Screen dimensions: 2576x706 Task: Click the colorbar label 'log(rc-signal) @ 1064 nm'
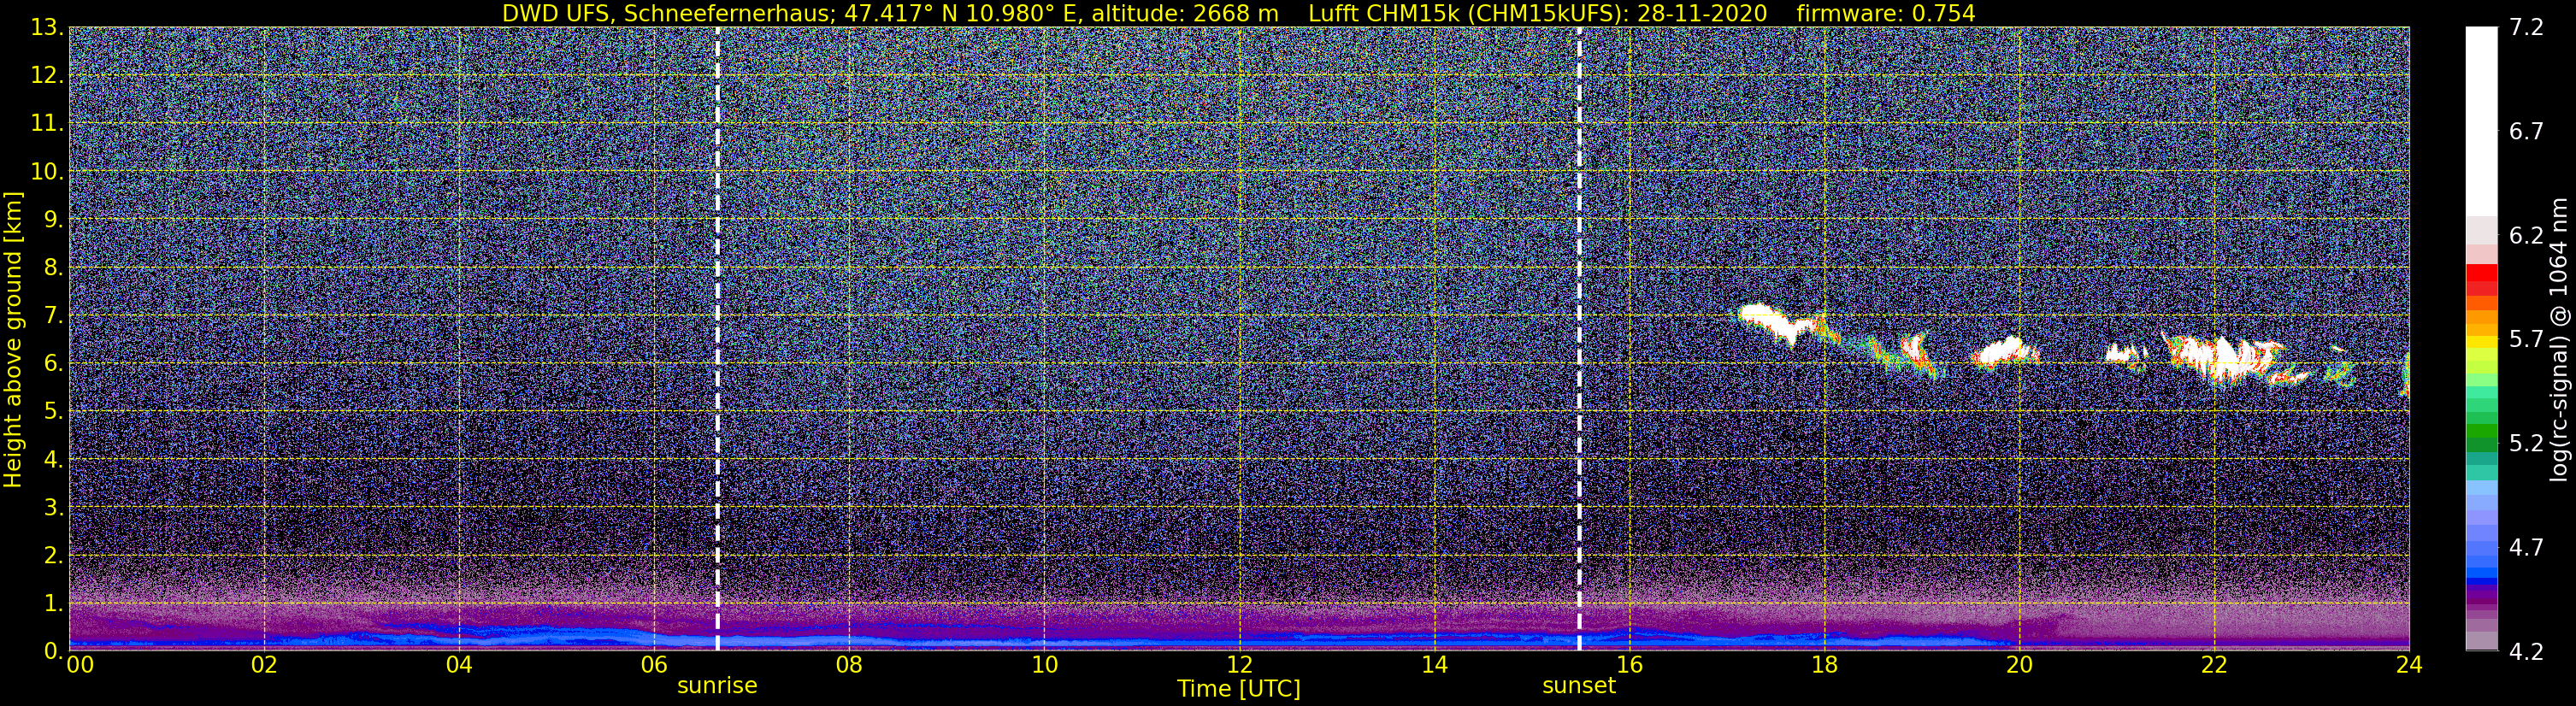coord(2559,339)
